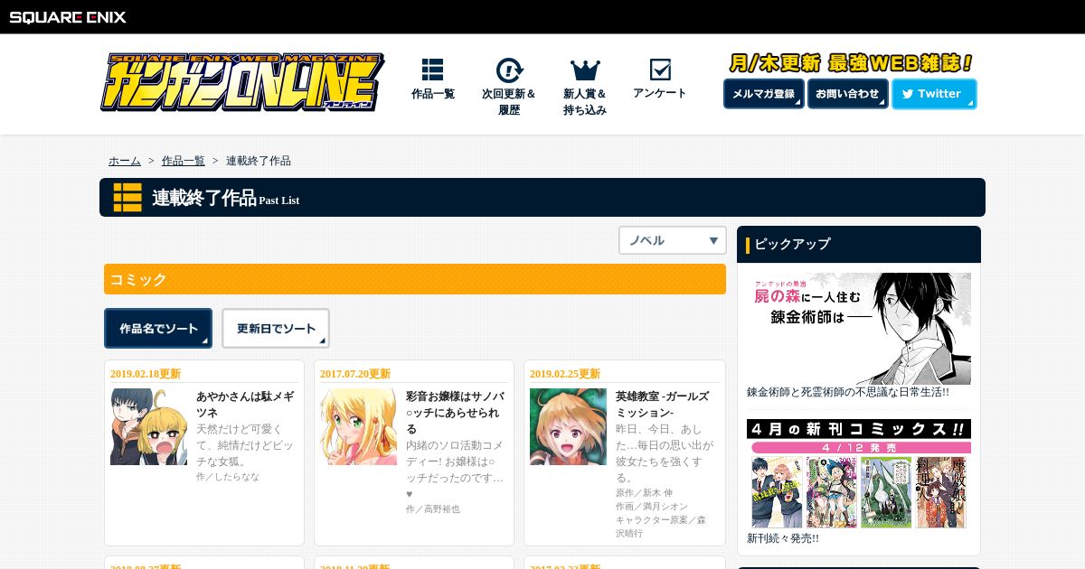
Task: Go to ホーム breadcrumb link
Action: 125,161
